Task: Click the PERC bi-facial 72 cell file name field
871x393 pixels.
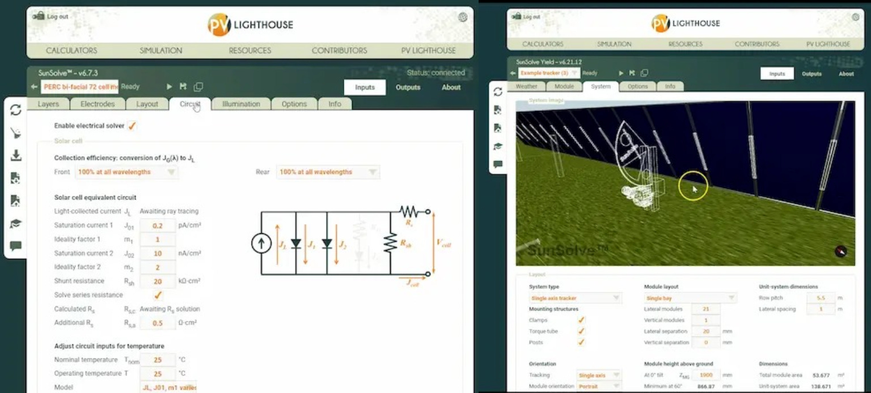Action: coord(79,87)
